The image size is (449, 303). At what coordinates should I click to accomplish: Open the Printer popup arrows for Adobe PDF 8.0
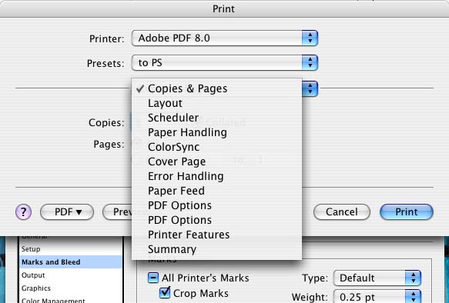[x=310, y=38]
